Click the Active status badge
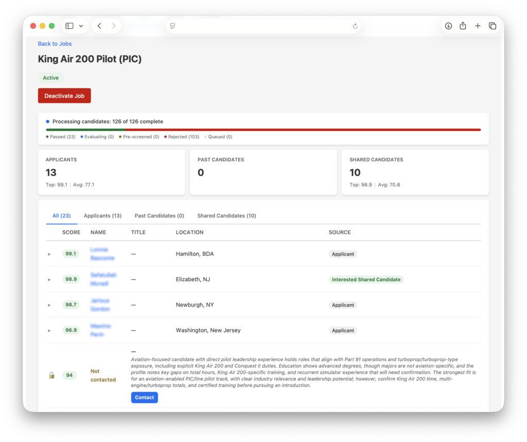This screenshot has width=527, height=442. point(51,78)
